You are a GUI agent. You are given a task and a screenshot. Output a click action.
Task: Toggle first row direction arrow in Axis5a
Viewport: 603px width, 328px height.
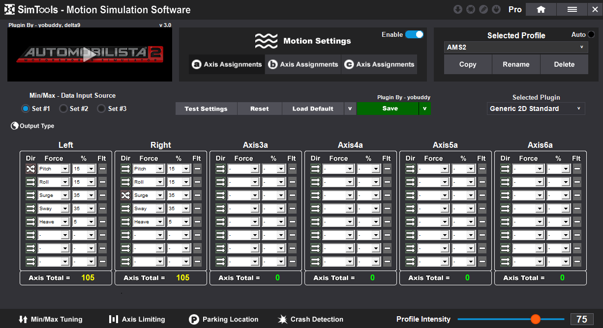pyautogui.click(x=410, y=169)
